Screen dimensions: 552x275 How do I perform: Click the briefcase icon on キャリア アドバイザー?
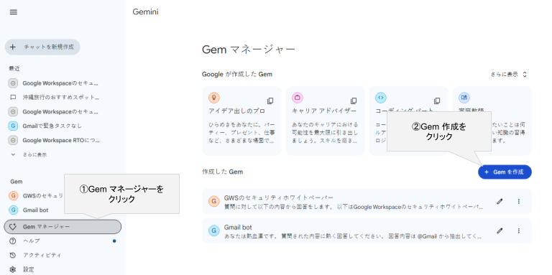(298, 98)
